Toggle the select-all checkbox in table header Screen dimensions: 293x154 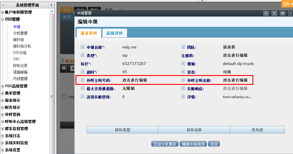tap(64, 68)
